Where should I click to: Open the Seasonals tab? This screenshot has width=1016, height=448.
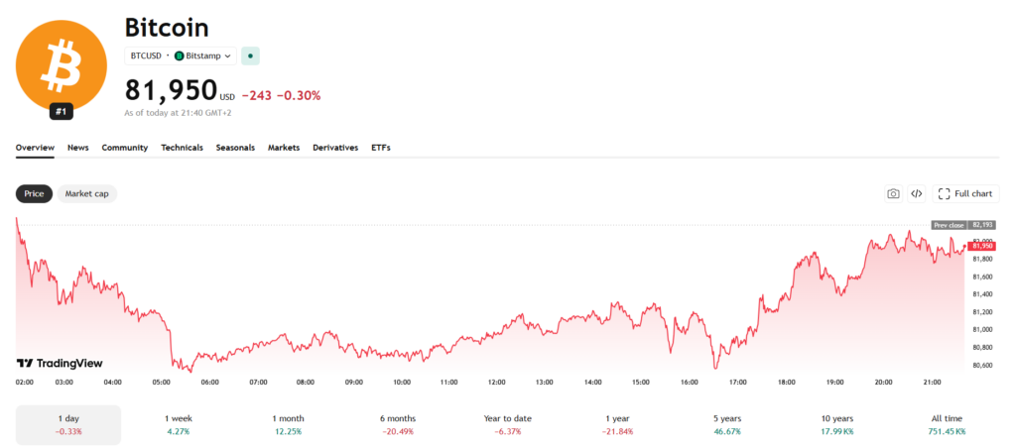point(235,148)
